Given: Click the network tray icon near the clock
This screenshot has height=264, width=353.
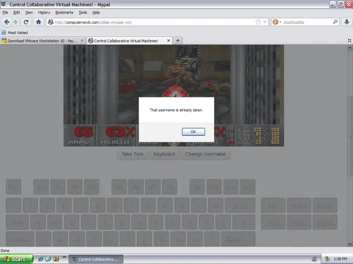Looking at the screenshot, I should click(327, 259).
